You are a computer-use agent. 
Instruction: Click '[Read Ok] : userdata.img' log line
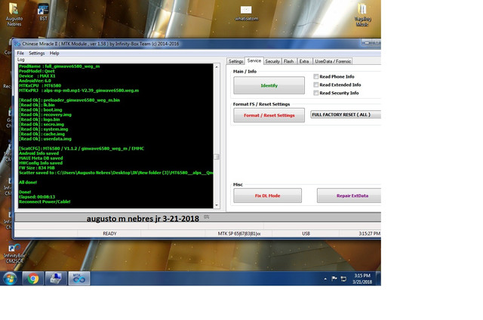coord(45,139)
